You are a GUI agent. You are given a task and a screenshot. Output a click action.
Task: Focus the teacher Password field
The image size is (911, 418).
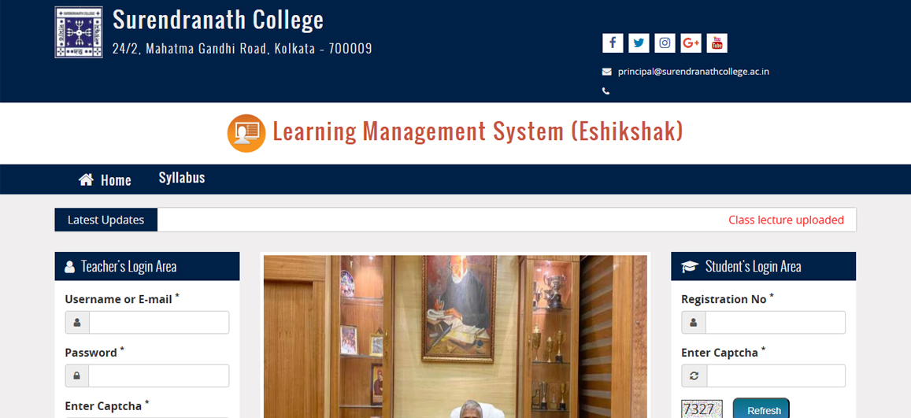(x=158, y=375)
